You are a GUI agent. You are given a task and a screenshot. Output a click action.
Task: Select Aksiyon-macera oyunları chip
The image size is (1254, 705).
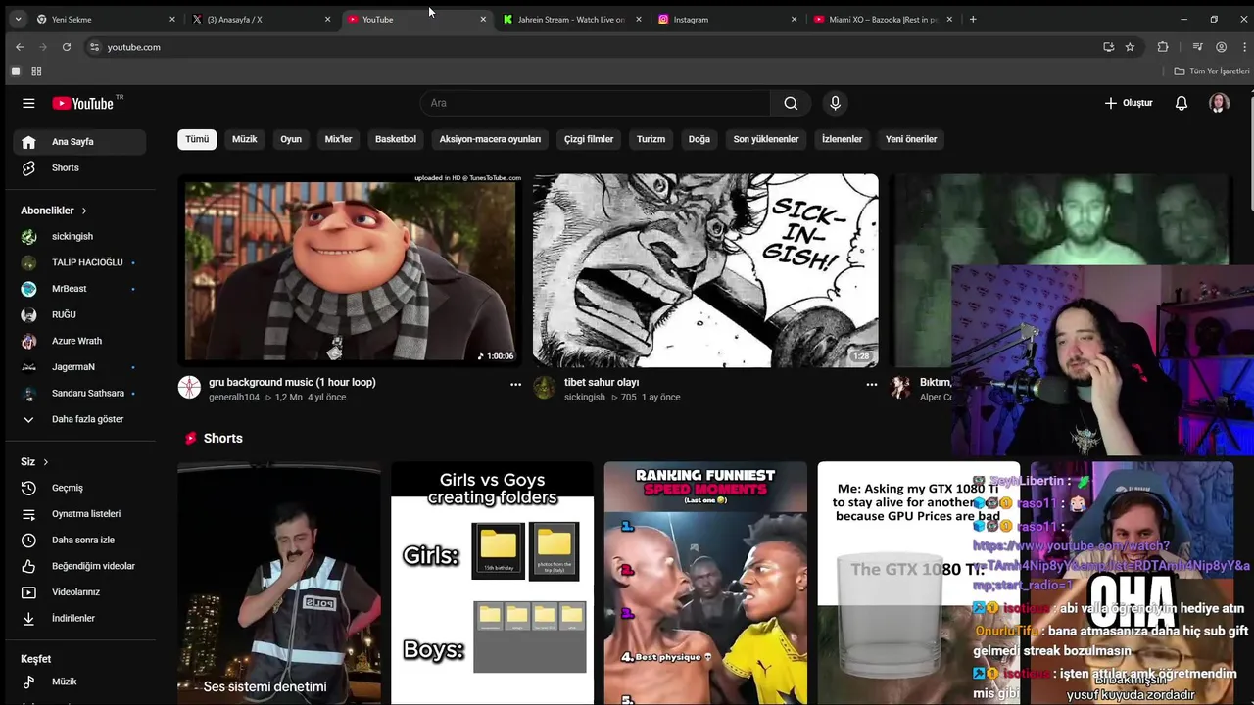490,139
